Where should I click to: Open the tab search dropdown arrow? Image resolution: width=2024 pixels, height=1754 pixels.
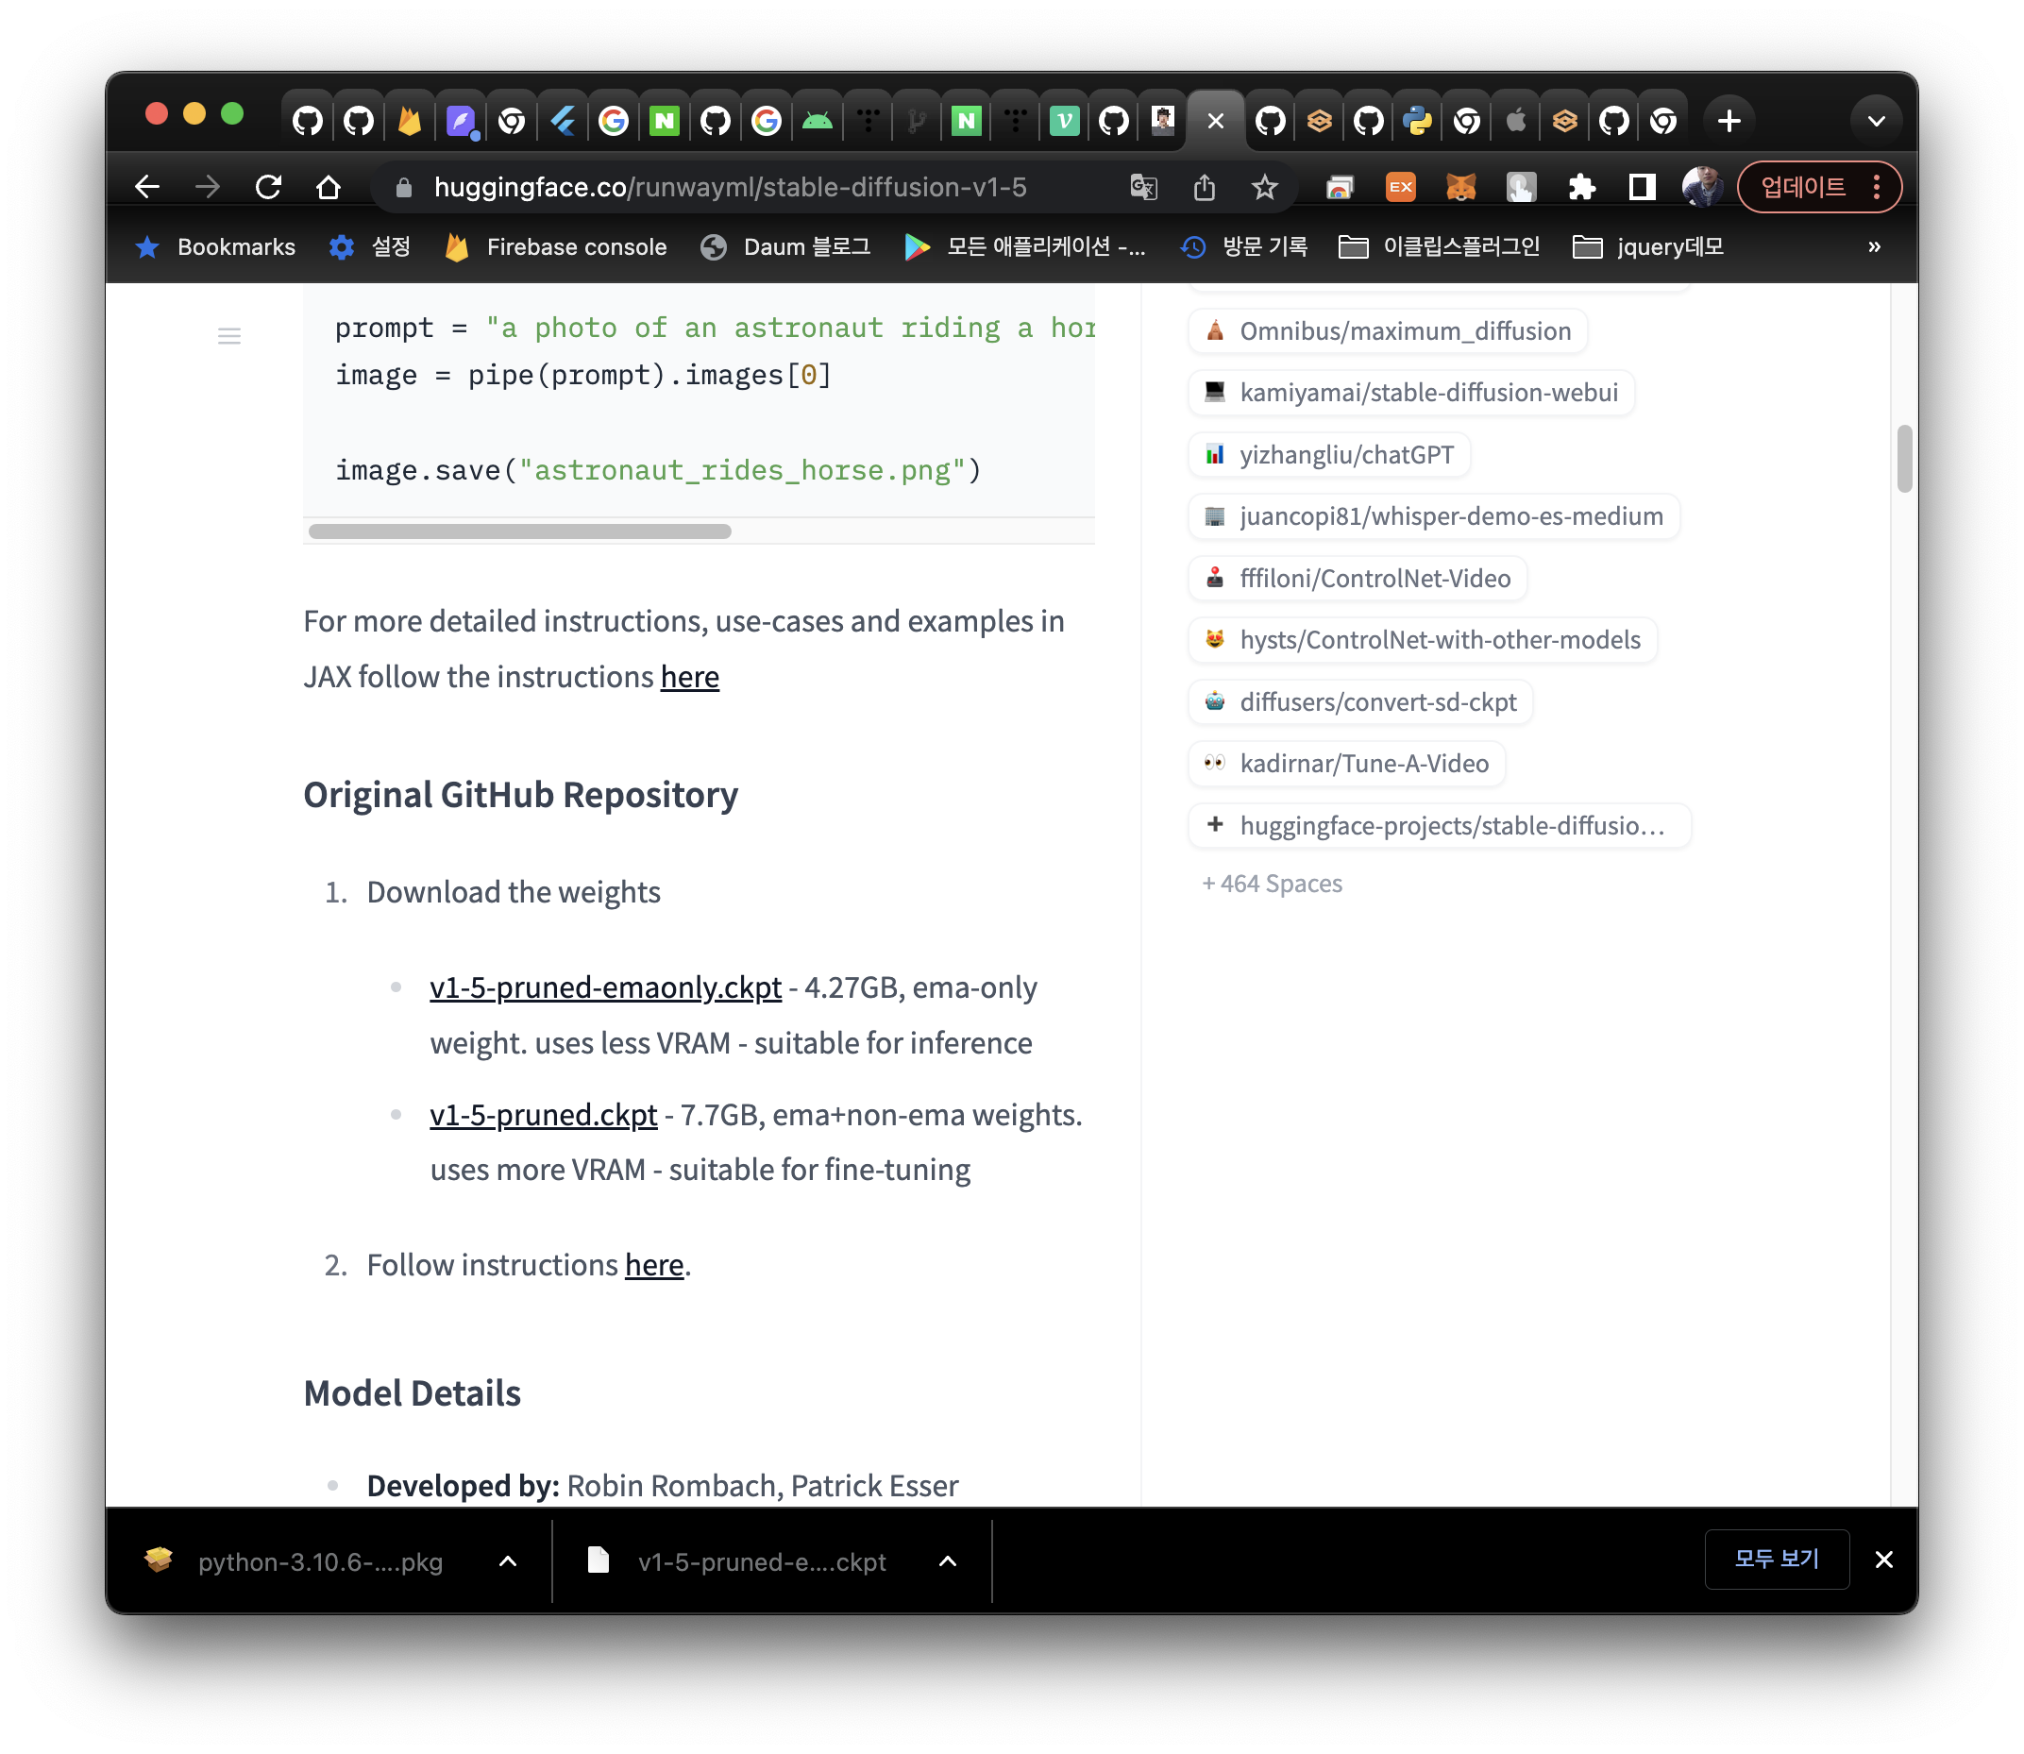[x=1875, y=122]
